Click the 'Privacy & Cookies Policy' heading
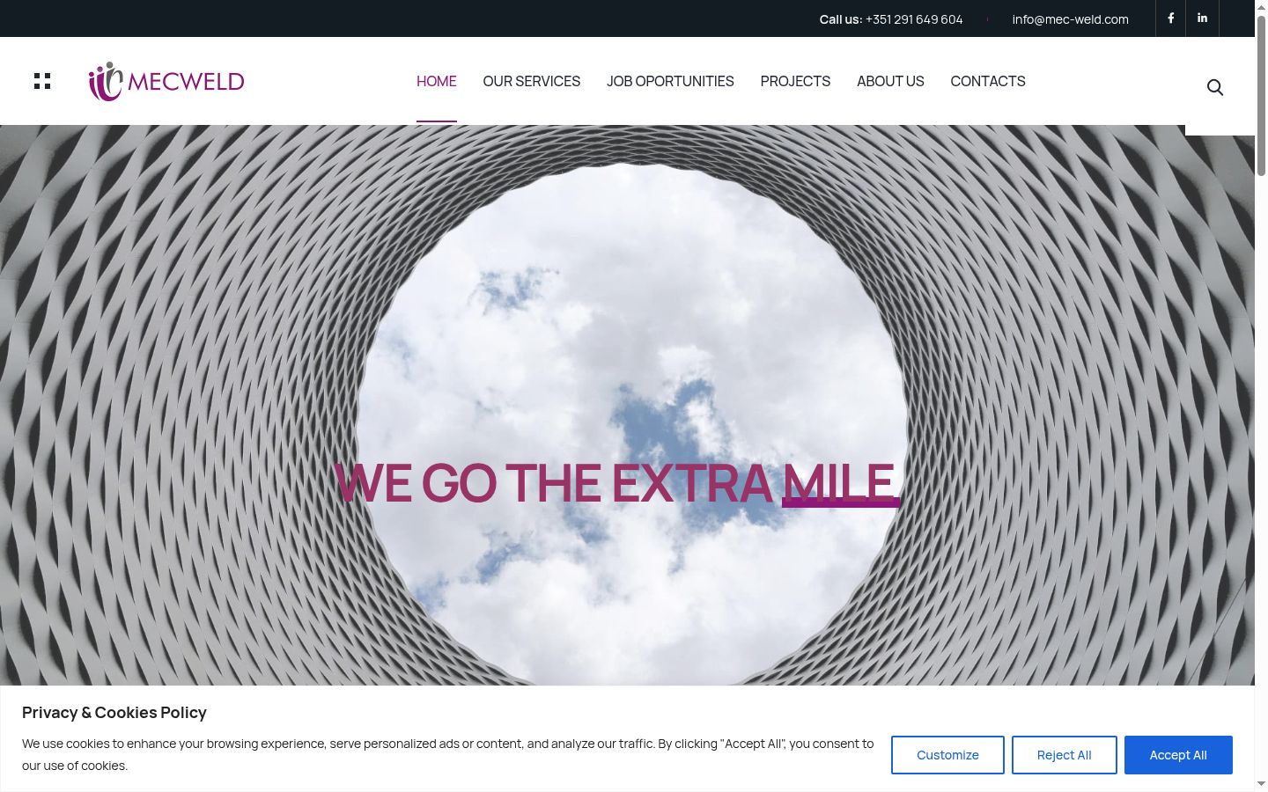 pos(114,713)
